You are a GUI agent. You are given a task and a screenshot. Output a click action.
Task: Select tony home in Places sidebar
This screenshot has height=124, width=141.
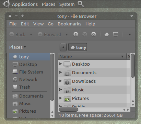[x=30, y=57]
